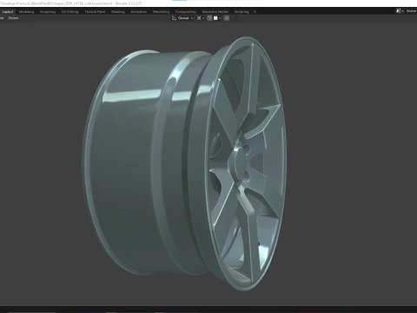Open the Sculpting workspace tab

48,12
